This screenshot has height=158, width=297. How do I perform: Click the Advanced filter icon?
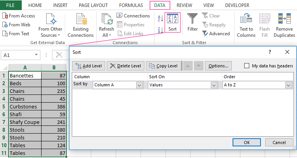pos(205,34)
